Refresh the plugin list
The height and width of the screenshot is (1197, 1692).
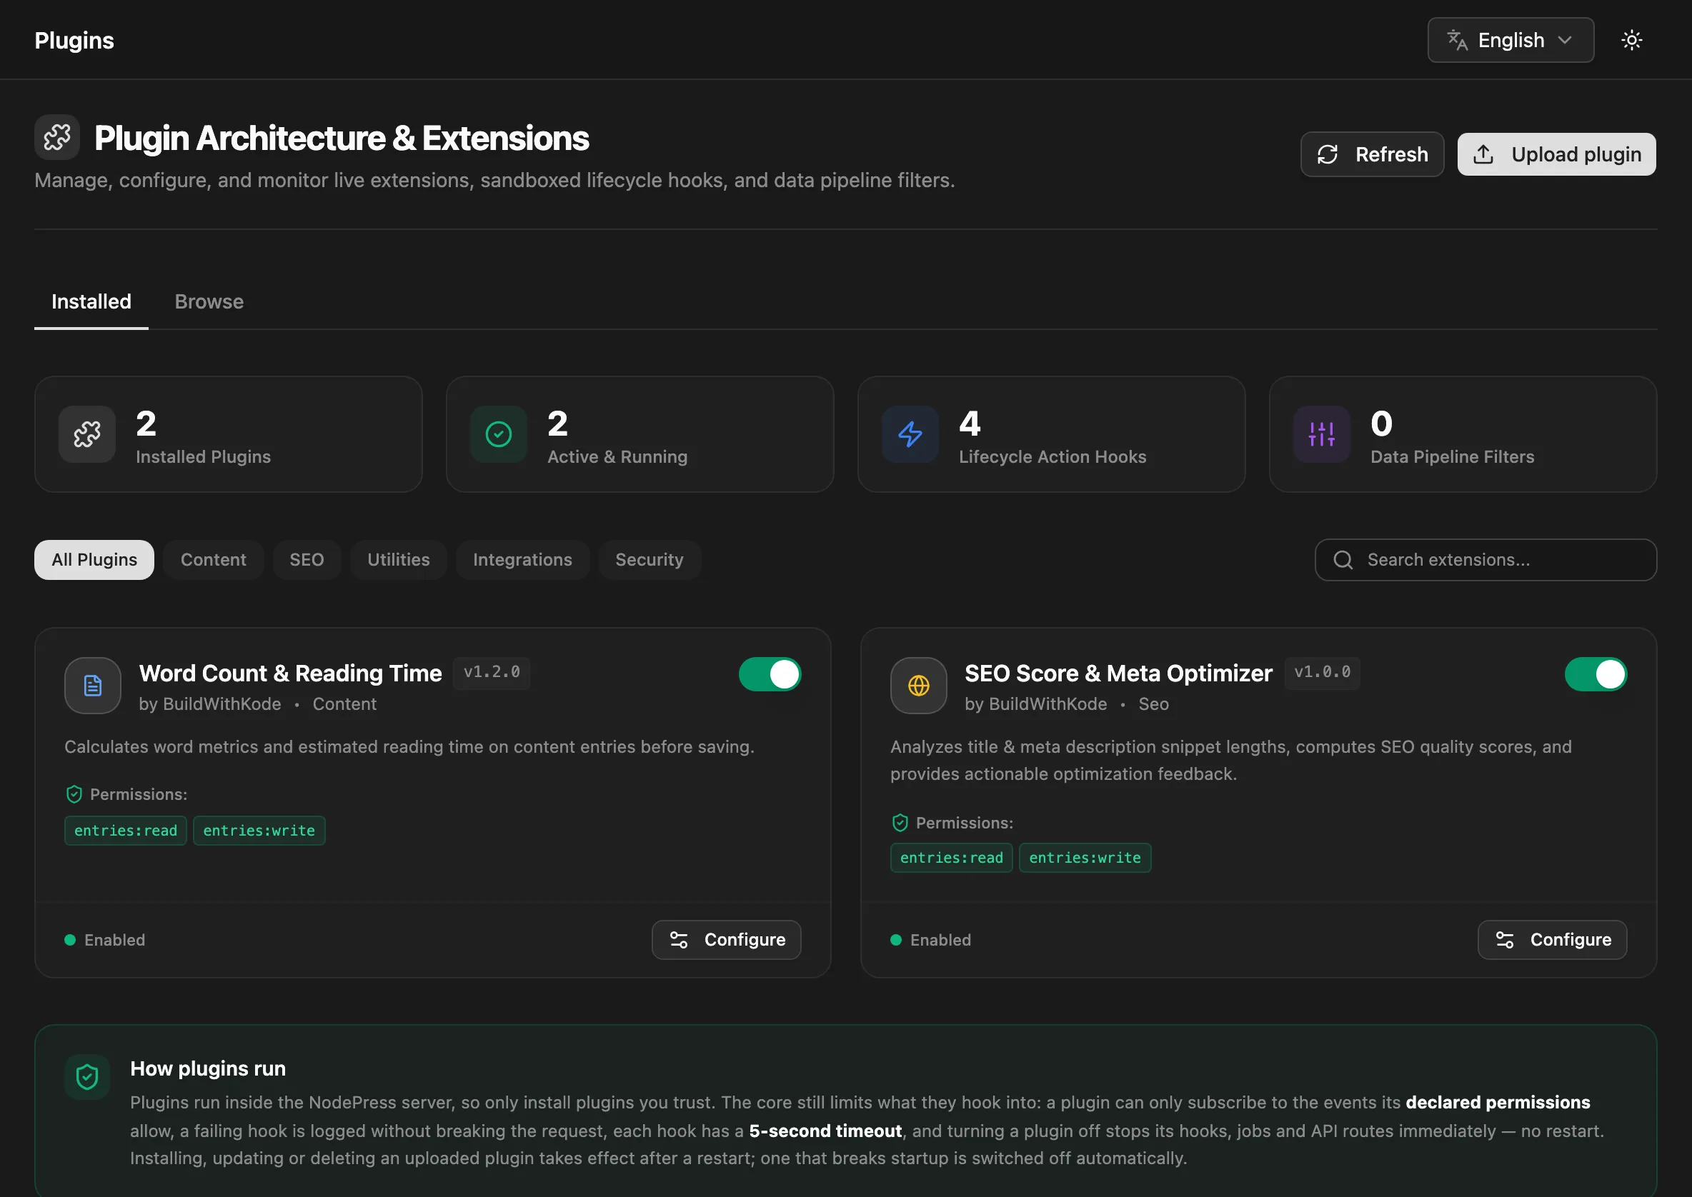click(x=1372, y=154)
